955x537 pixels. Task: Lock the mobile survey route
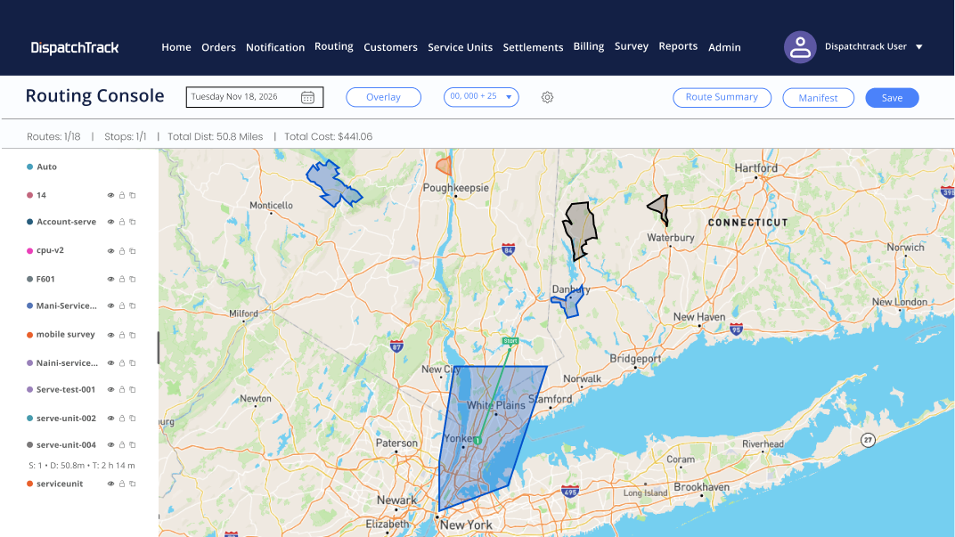pyautogui.click(x=122, y=335)
